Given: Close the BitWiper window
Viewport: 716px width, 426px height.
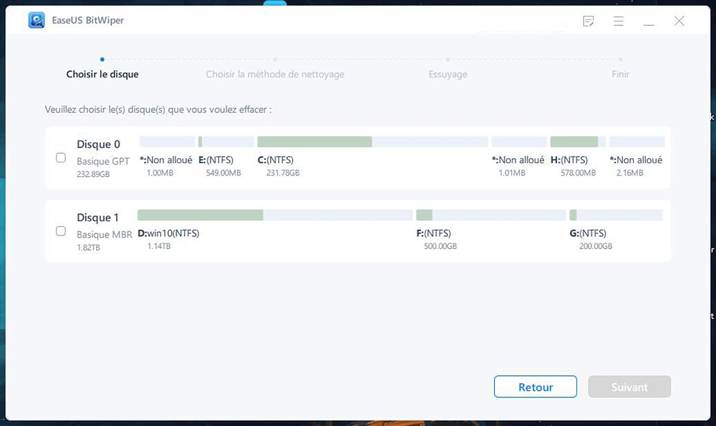Looking at the screenshot, I should (679, 21).
